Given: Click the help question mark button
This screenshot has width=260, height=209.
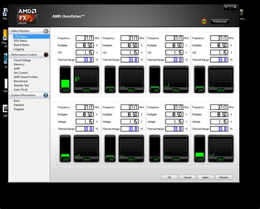Looking at the screenshot, I should tap(226, 8).
